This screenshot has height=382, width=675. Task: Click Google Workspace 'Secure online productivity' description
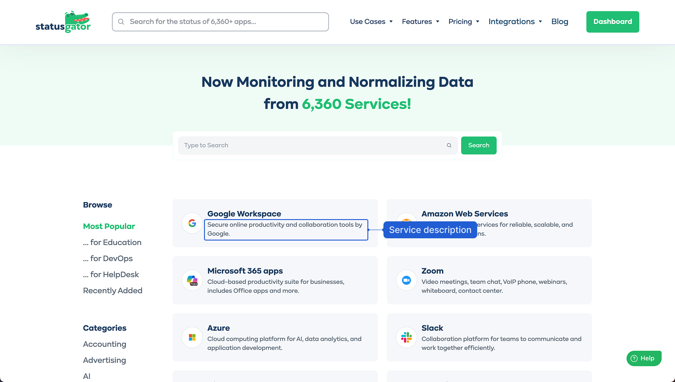(286, 229)
